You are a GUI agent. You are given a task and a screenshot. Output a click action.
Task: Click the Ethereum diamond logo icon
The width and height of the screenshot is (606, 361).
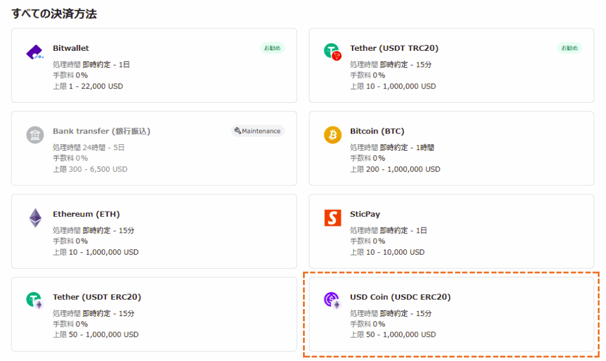(35, 218)
